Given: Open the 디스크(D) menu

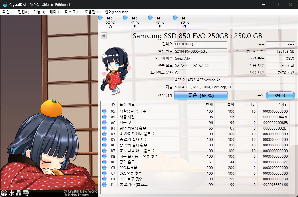Looking at the screenshot, I should 73,12.
